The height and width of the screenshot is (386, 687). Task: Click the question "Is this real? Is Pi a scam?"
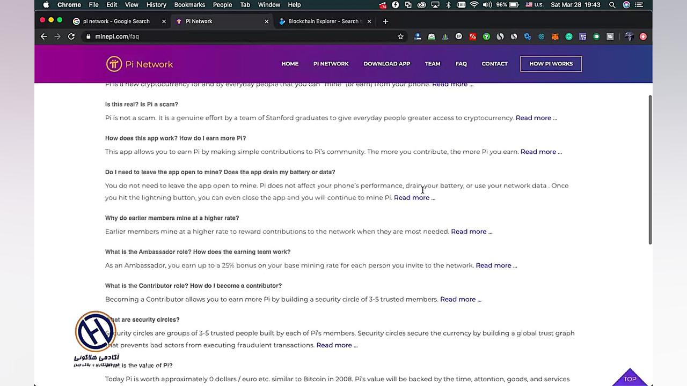(142, 105)
